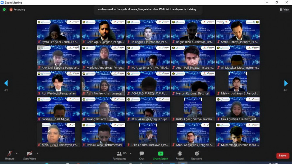Expand audio options arrow next to Unmute
292x164 pixels.
pyautogui.click(x=17, y=153)
